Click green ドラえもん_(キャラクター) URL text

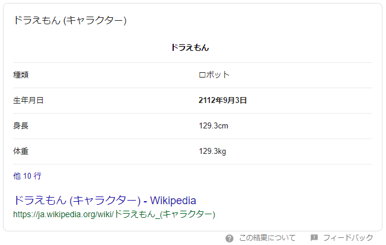point(164,214)
